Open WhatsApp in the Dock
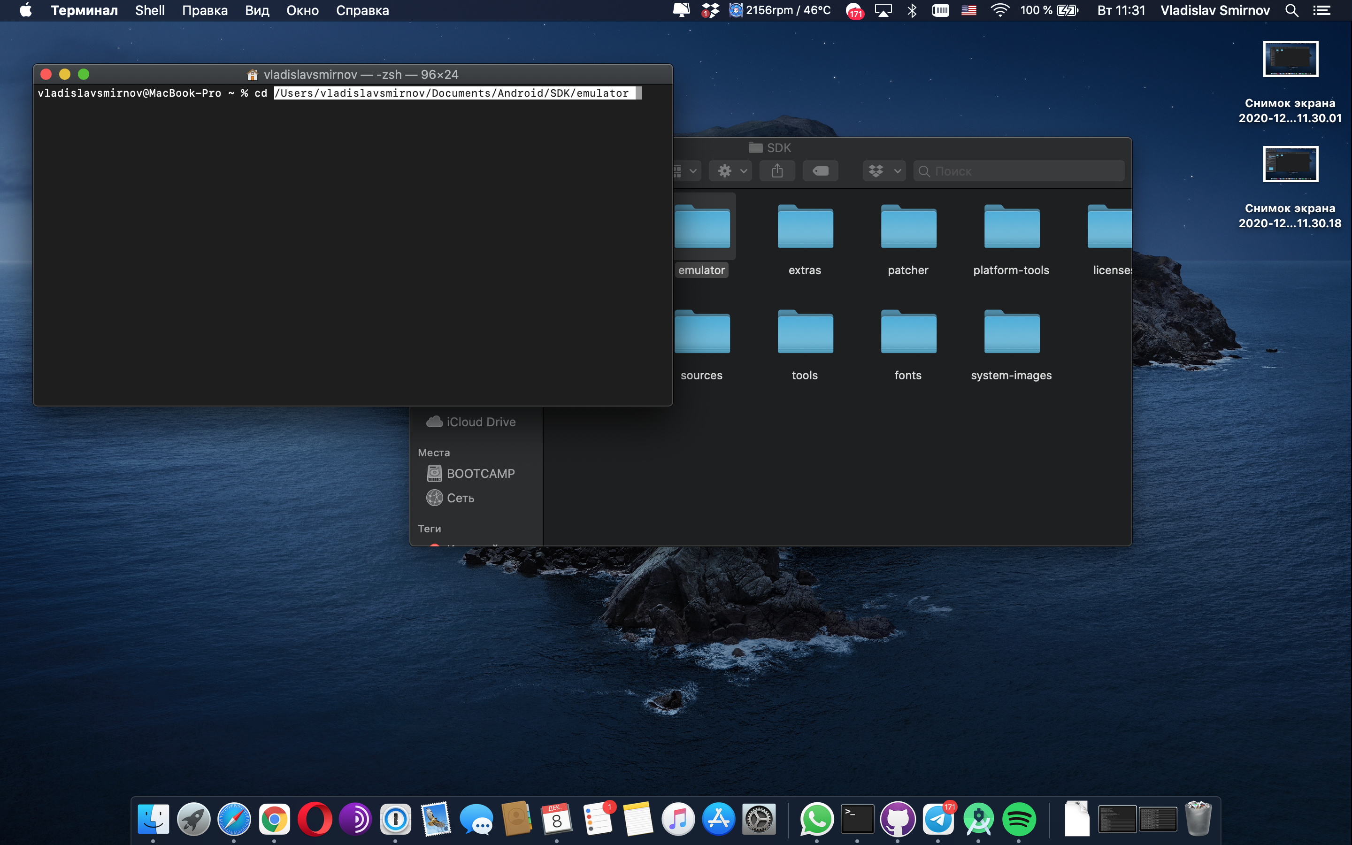 817,819
